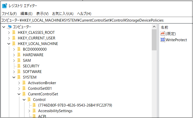Select the WriteProtect binary value icon
The width and height of the screenshot is (193, 118).
point(163,40)
